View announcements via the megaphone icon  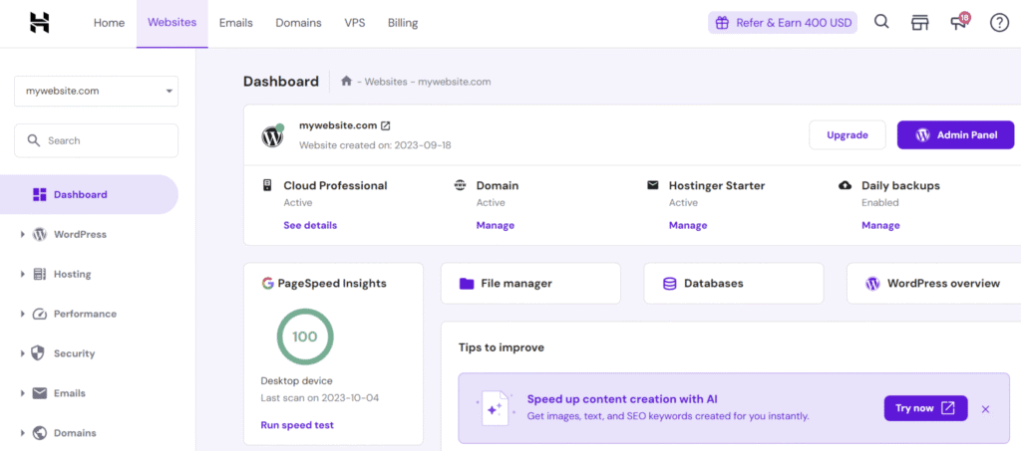959,23
